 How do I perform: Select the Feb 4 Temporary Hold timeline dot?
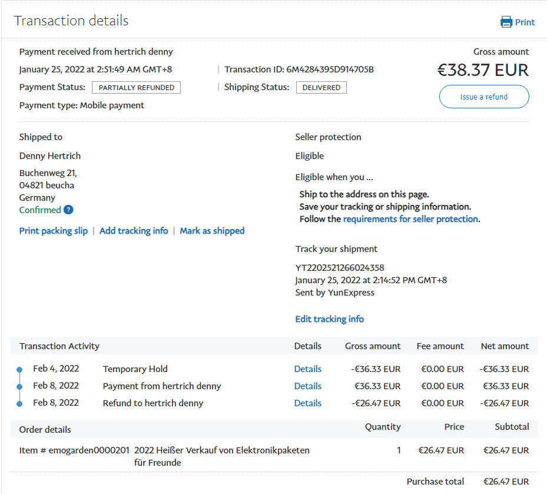click(x=19, y=369)
